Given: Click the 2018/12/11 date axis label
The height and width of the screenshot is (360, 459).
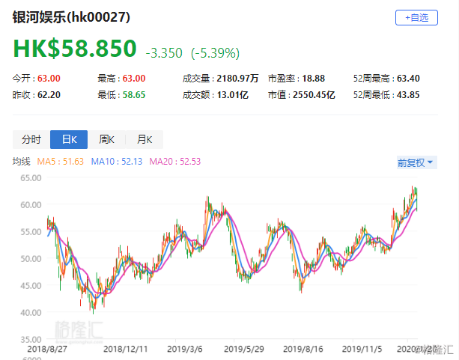Looking at the screenshot, I should click(x=125, y=349).
